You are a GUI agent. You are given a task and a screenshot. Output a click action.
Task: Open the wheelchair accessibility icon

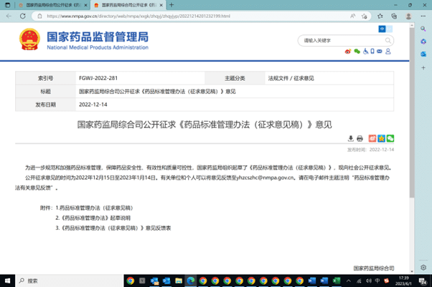(x=365, y=52)
